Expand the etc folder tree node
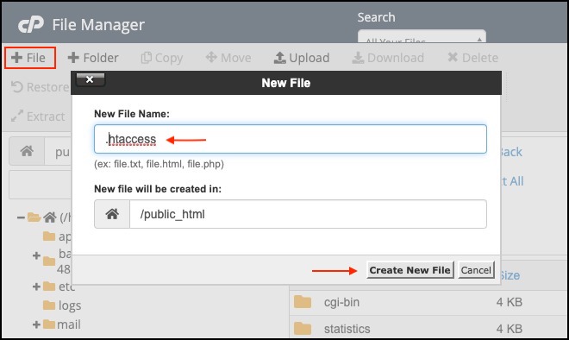The height and width of the screenshot is (340, 569). [x=36, y=286]
